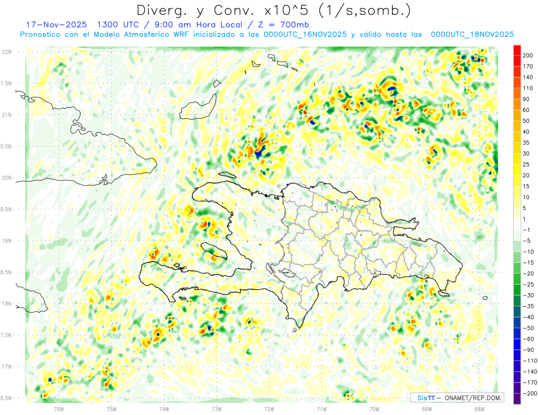This screenshot has height=415, width=538.
Task: Click the '17N' latitude label
Action: tap(7, 367)
